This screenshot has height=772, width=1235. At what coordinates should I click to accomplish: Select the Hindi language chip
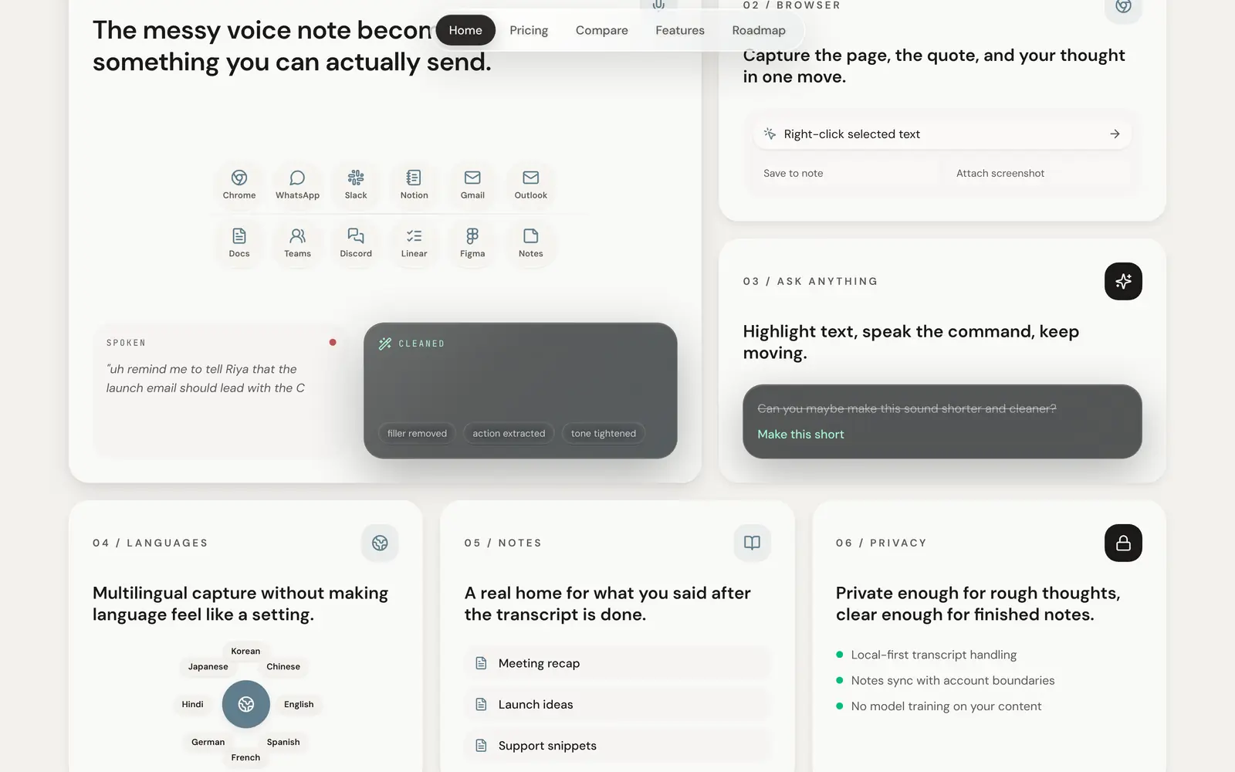192,704
